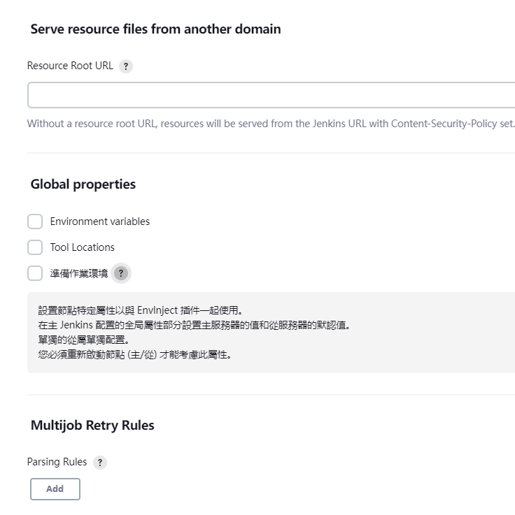Click the help line mentioning Jenkins 配置
The height and width of the screenshot is (515, 515).
(195, 325)
